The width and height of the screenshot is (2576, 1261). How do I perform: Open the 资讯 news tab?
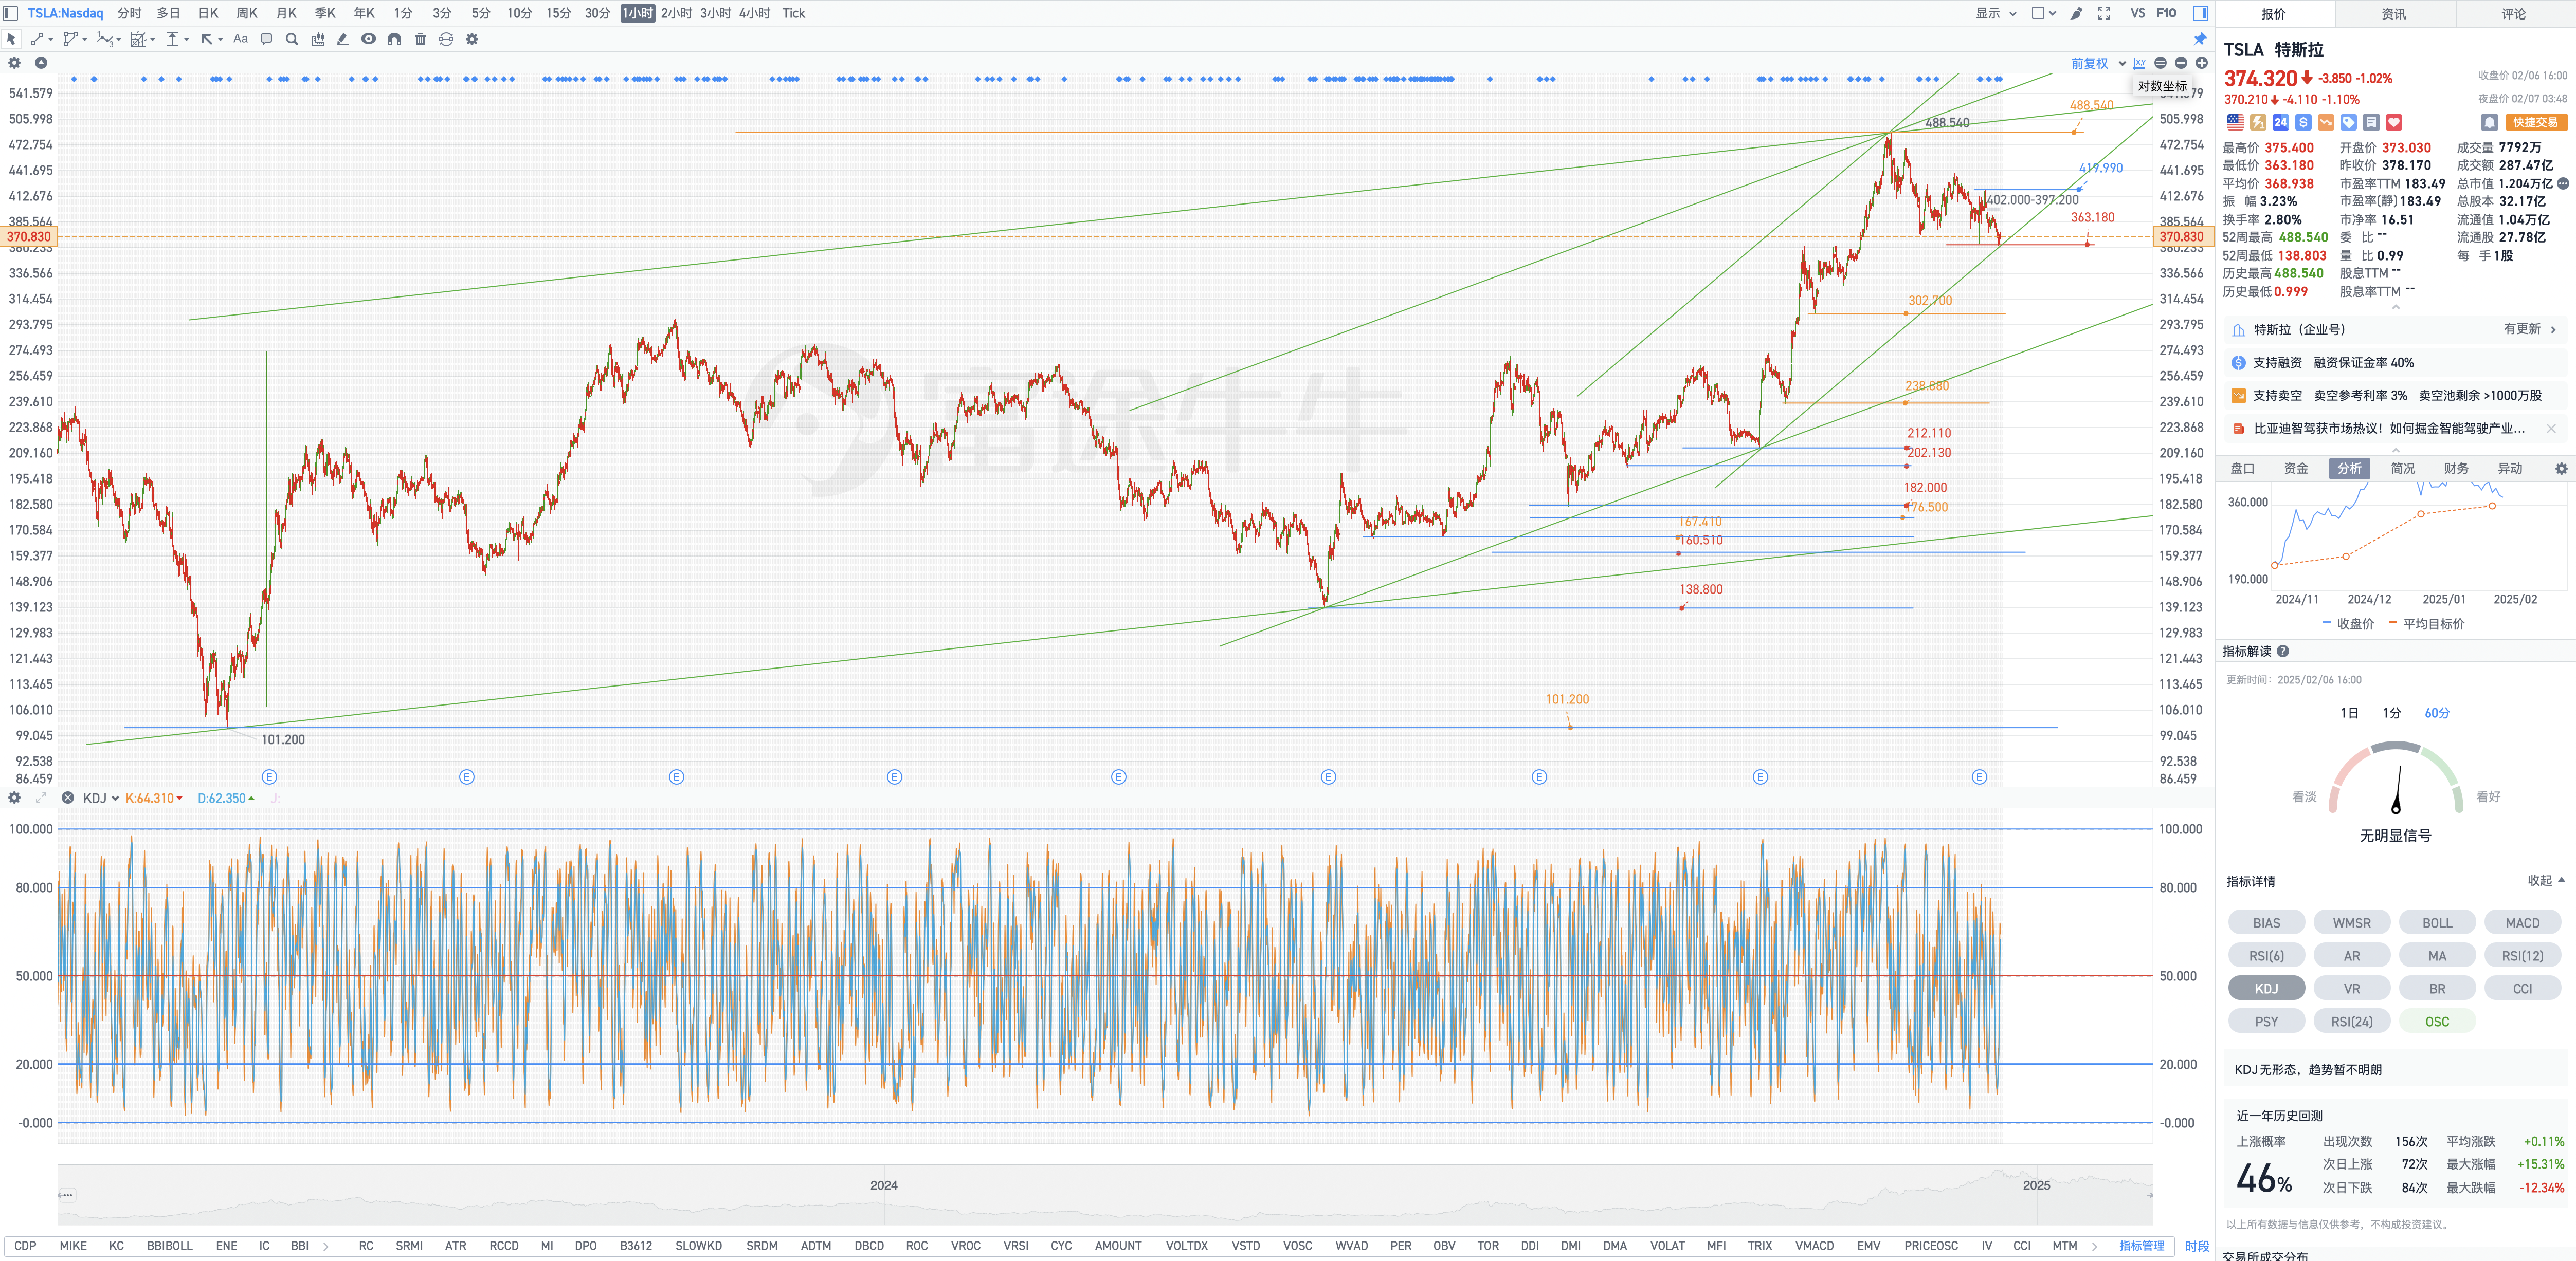click(x=2394, y=14)
